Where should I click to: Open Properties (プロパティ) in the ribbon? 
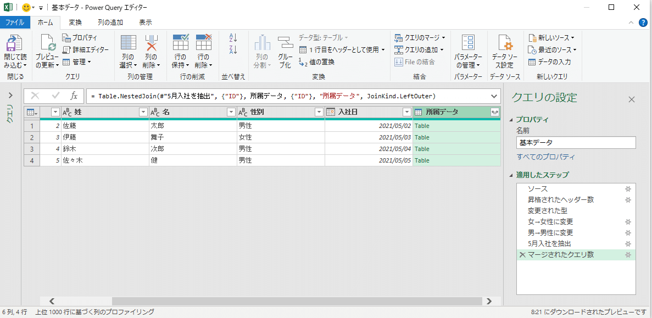pos(80,38)
